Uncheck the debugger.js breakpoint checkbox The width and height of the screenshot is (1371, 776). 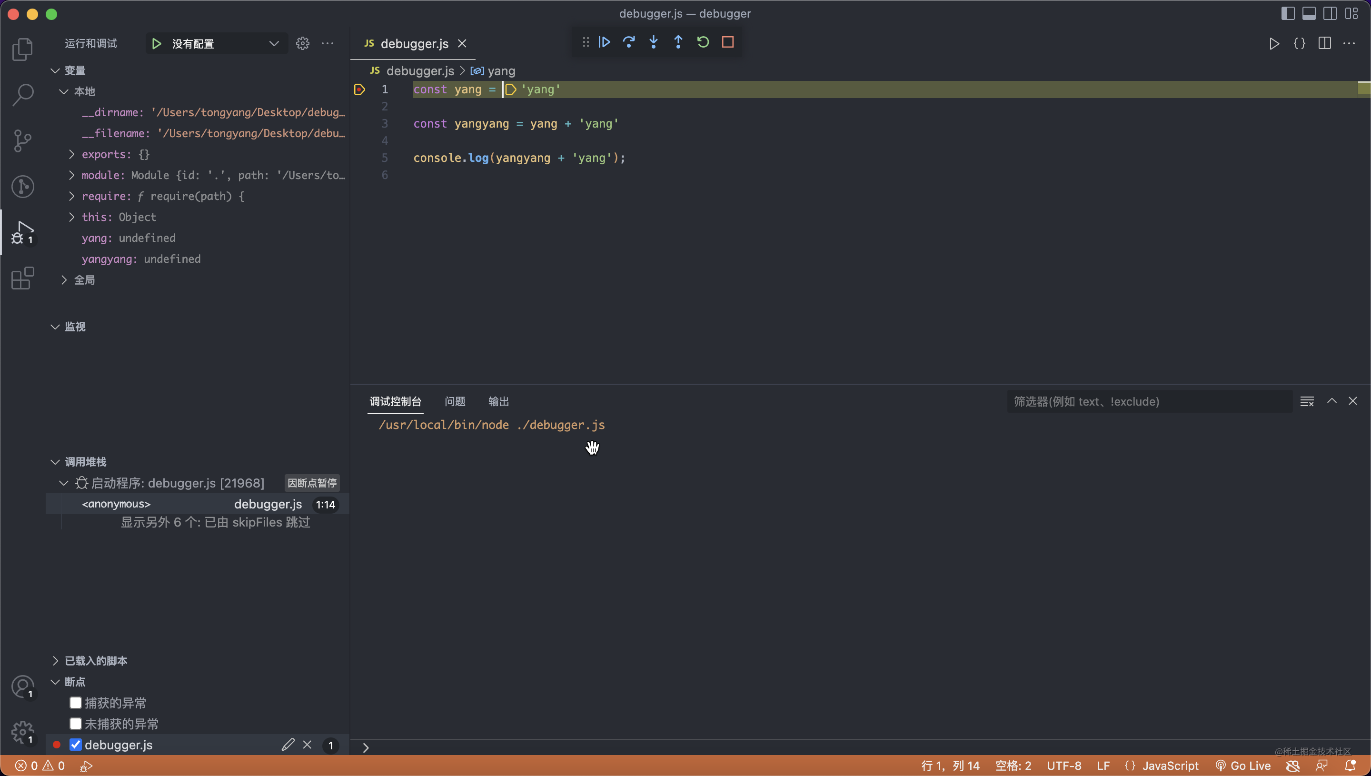(76, 745)
